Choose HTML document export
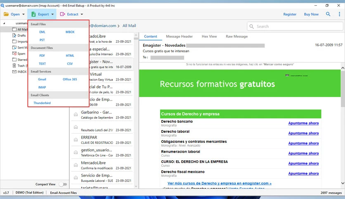This screenshot has width=345, height=199. tap(70, 56)
